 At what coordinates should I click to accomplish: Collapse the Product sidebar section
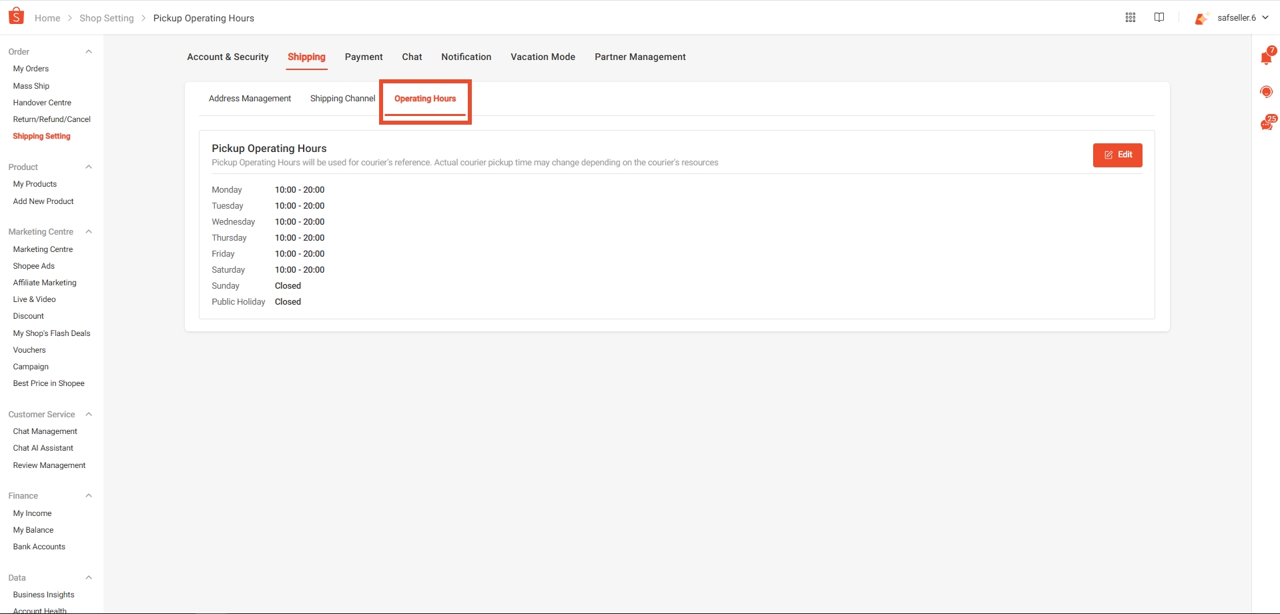(x=89, y=167)
